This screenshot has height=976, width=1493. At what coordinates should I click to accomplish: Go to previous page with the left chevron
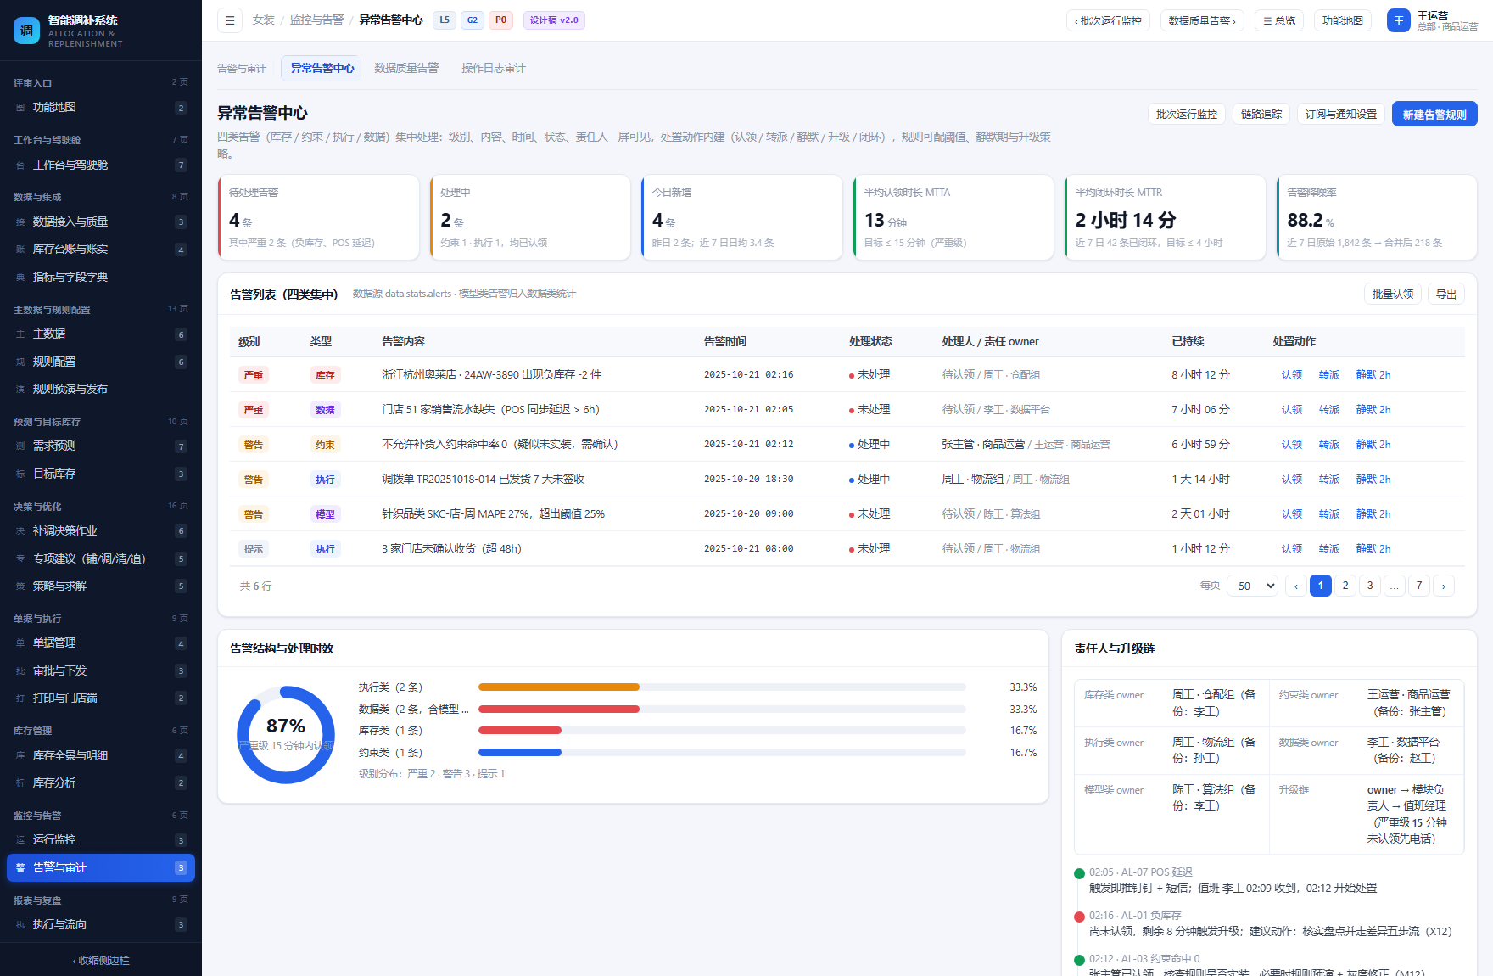coord(1296,586)
